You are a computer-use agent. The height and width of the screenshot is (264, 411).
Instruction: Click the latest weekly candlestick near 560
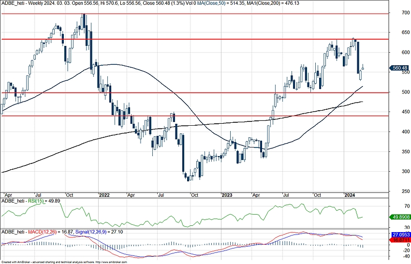(x=363, y=69)
